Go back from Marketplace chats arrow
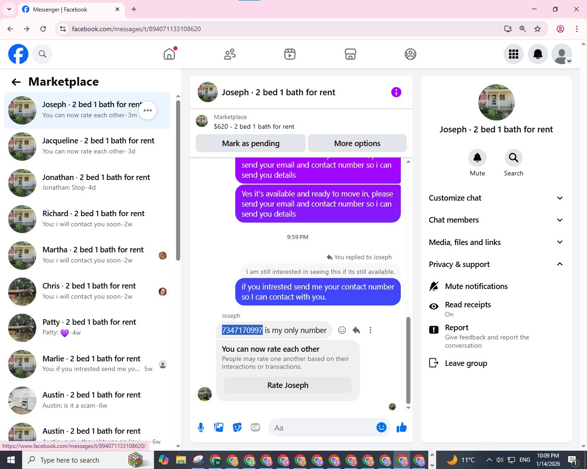Screen dimensions: 587x469 (x=16, y=82)
